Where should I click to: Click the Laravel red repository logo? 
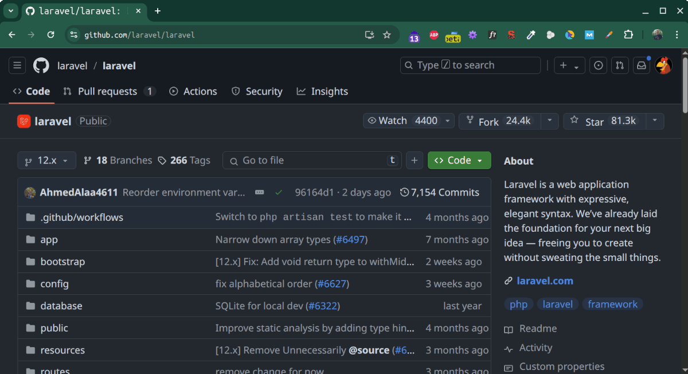pos(24,121)
